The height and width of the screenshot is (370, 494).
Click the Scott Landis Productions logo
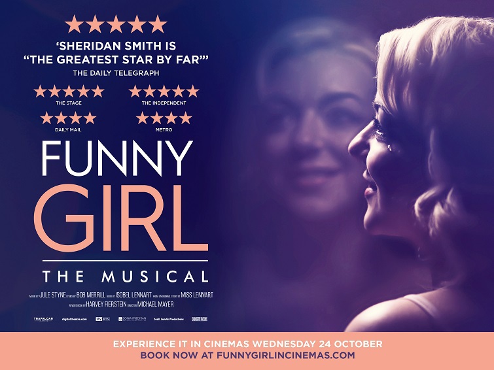point(169,319)
